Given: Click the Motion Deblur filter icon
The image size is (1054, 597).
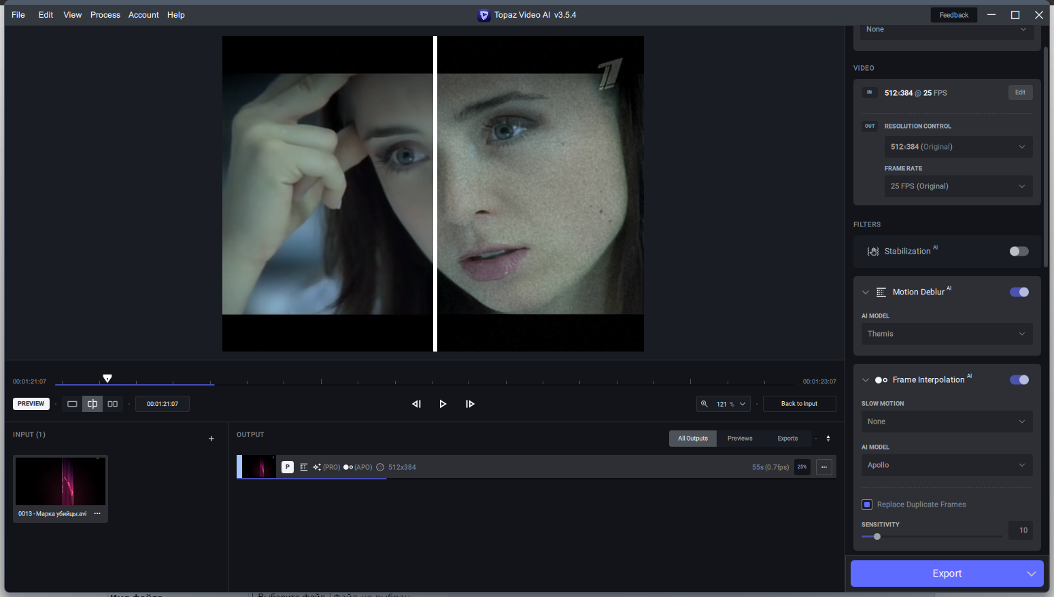Looking at the screenshot, I should point(881,292).
